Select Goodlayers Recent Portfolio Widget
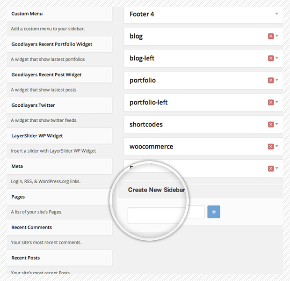Viewport: 290px width, 281px height. pos(59,44)
